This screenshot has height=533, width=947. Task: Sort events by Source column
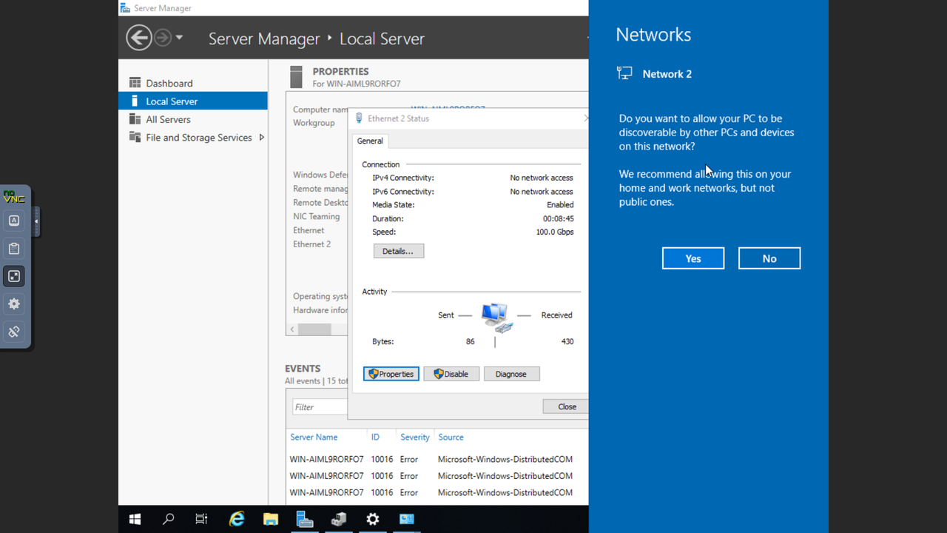[x=451, y=437]
